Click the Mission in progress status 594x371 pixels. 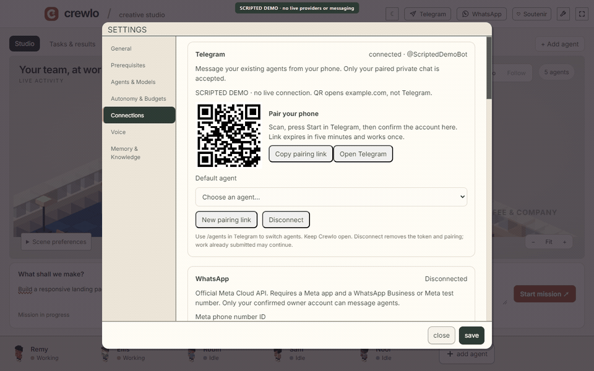pos(43,315)
